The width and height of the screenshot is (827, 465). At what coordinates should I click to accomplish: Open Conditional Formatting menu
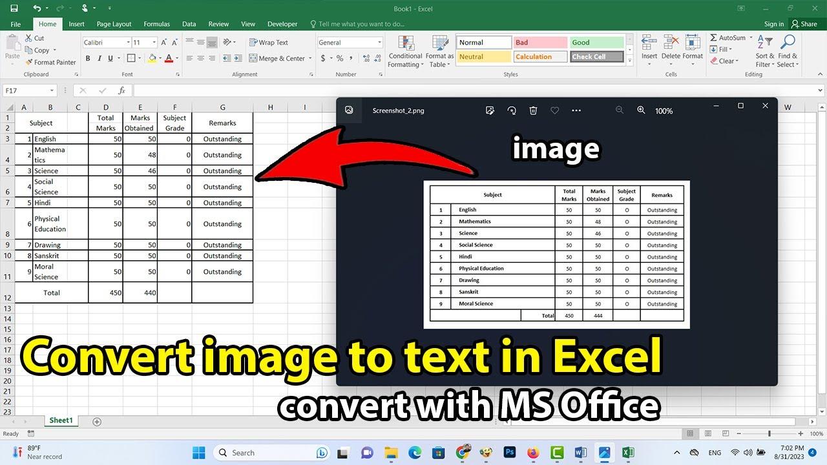pyautogui.click(x=405, y=52)
